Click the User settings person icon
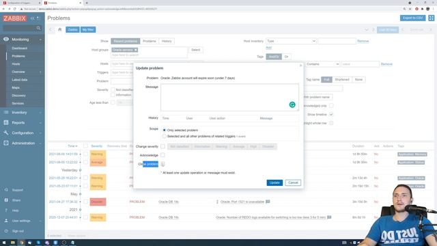The image size is (437, 246). (6, 221)
